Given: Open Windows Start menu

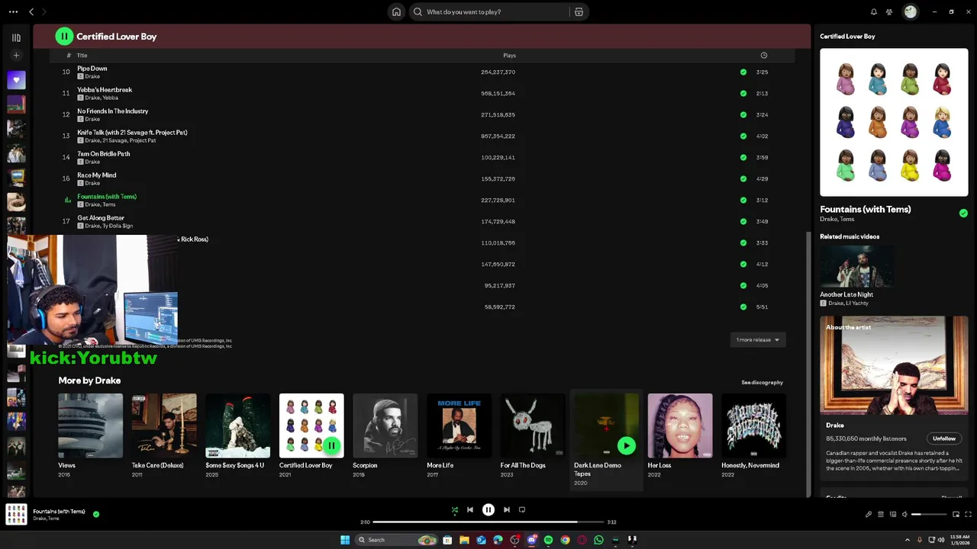Looking at the screenshot, I should (345, 540).
